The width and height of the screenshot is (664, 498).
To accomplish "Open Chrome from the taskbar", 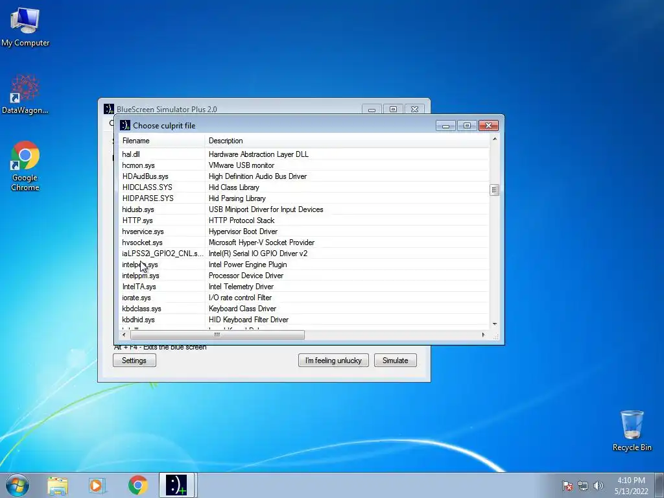I will 138,486.
